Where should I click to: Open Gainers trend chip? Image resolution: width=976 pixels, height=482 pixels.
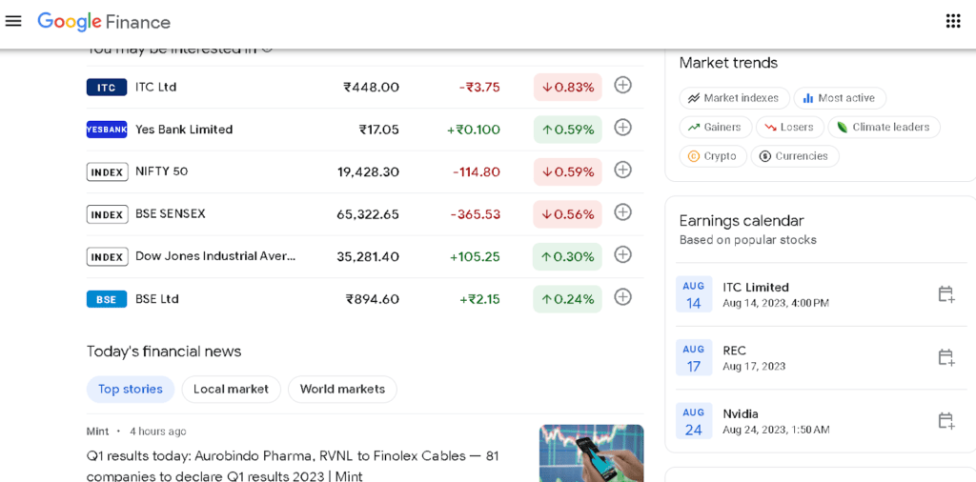pos(715,127)
